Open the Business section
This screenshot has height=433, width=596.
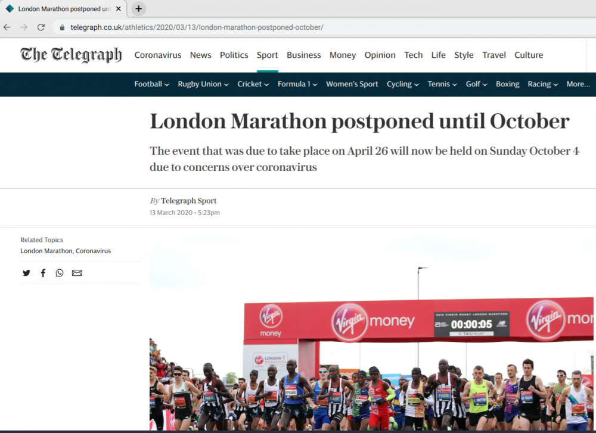tap(304, 55)
